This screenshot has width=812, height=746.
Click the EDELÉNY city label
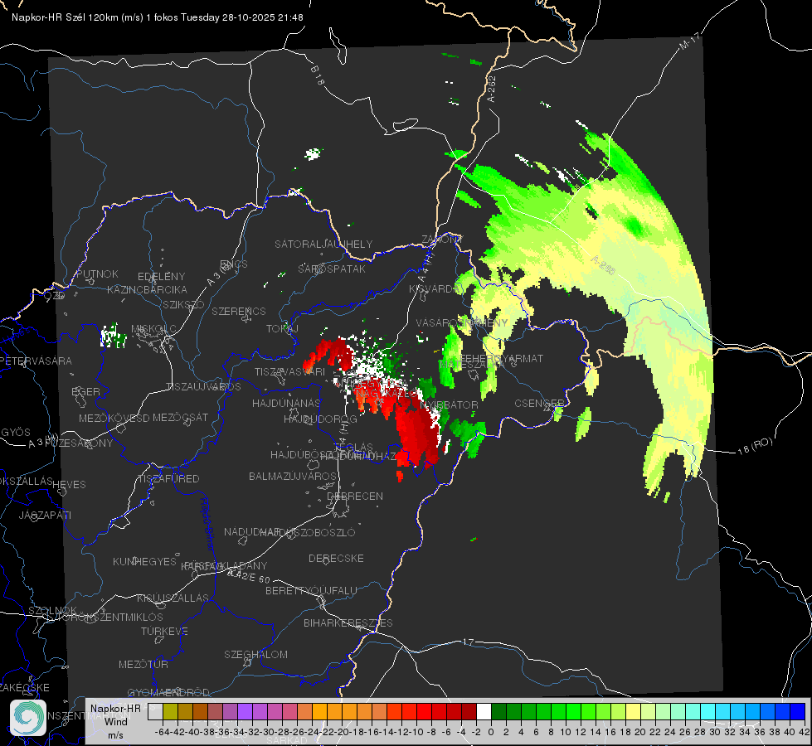[x=161, y=277]
